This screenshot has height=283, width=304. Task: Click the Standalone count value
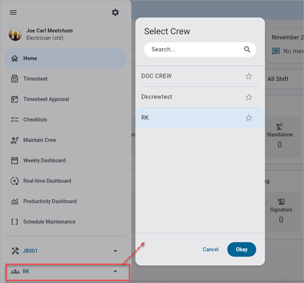coord(280,145)
